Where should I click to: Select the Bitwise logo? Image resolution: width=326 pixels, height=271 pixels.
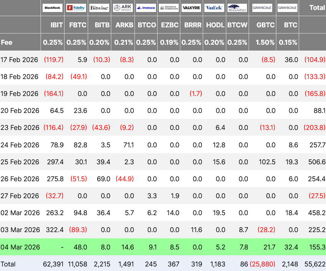[99, 8]
